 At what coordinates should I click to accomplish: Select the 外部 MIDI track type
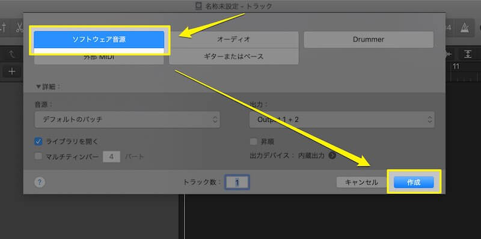coord(99,56)
